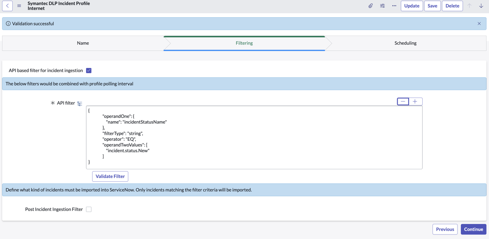This screenshot has height=239, width=489.
Task: Open the API filter tree picker icon
Action: 80,104
